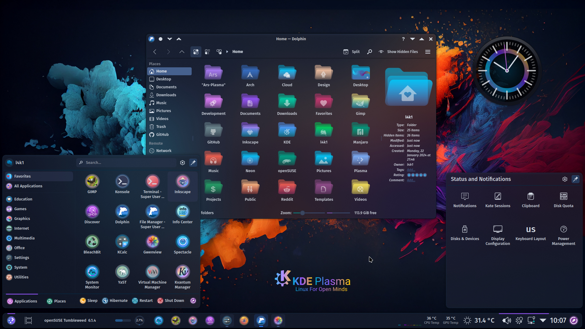
Task: Click the Restart button
Action: pos(142,301)
